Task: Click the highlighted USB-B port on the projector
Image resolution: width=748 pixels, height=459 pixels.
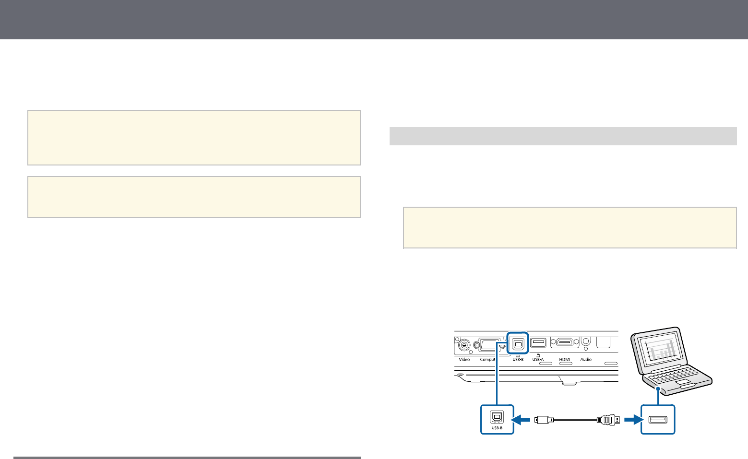Action: coord(518,343)
